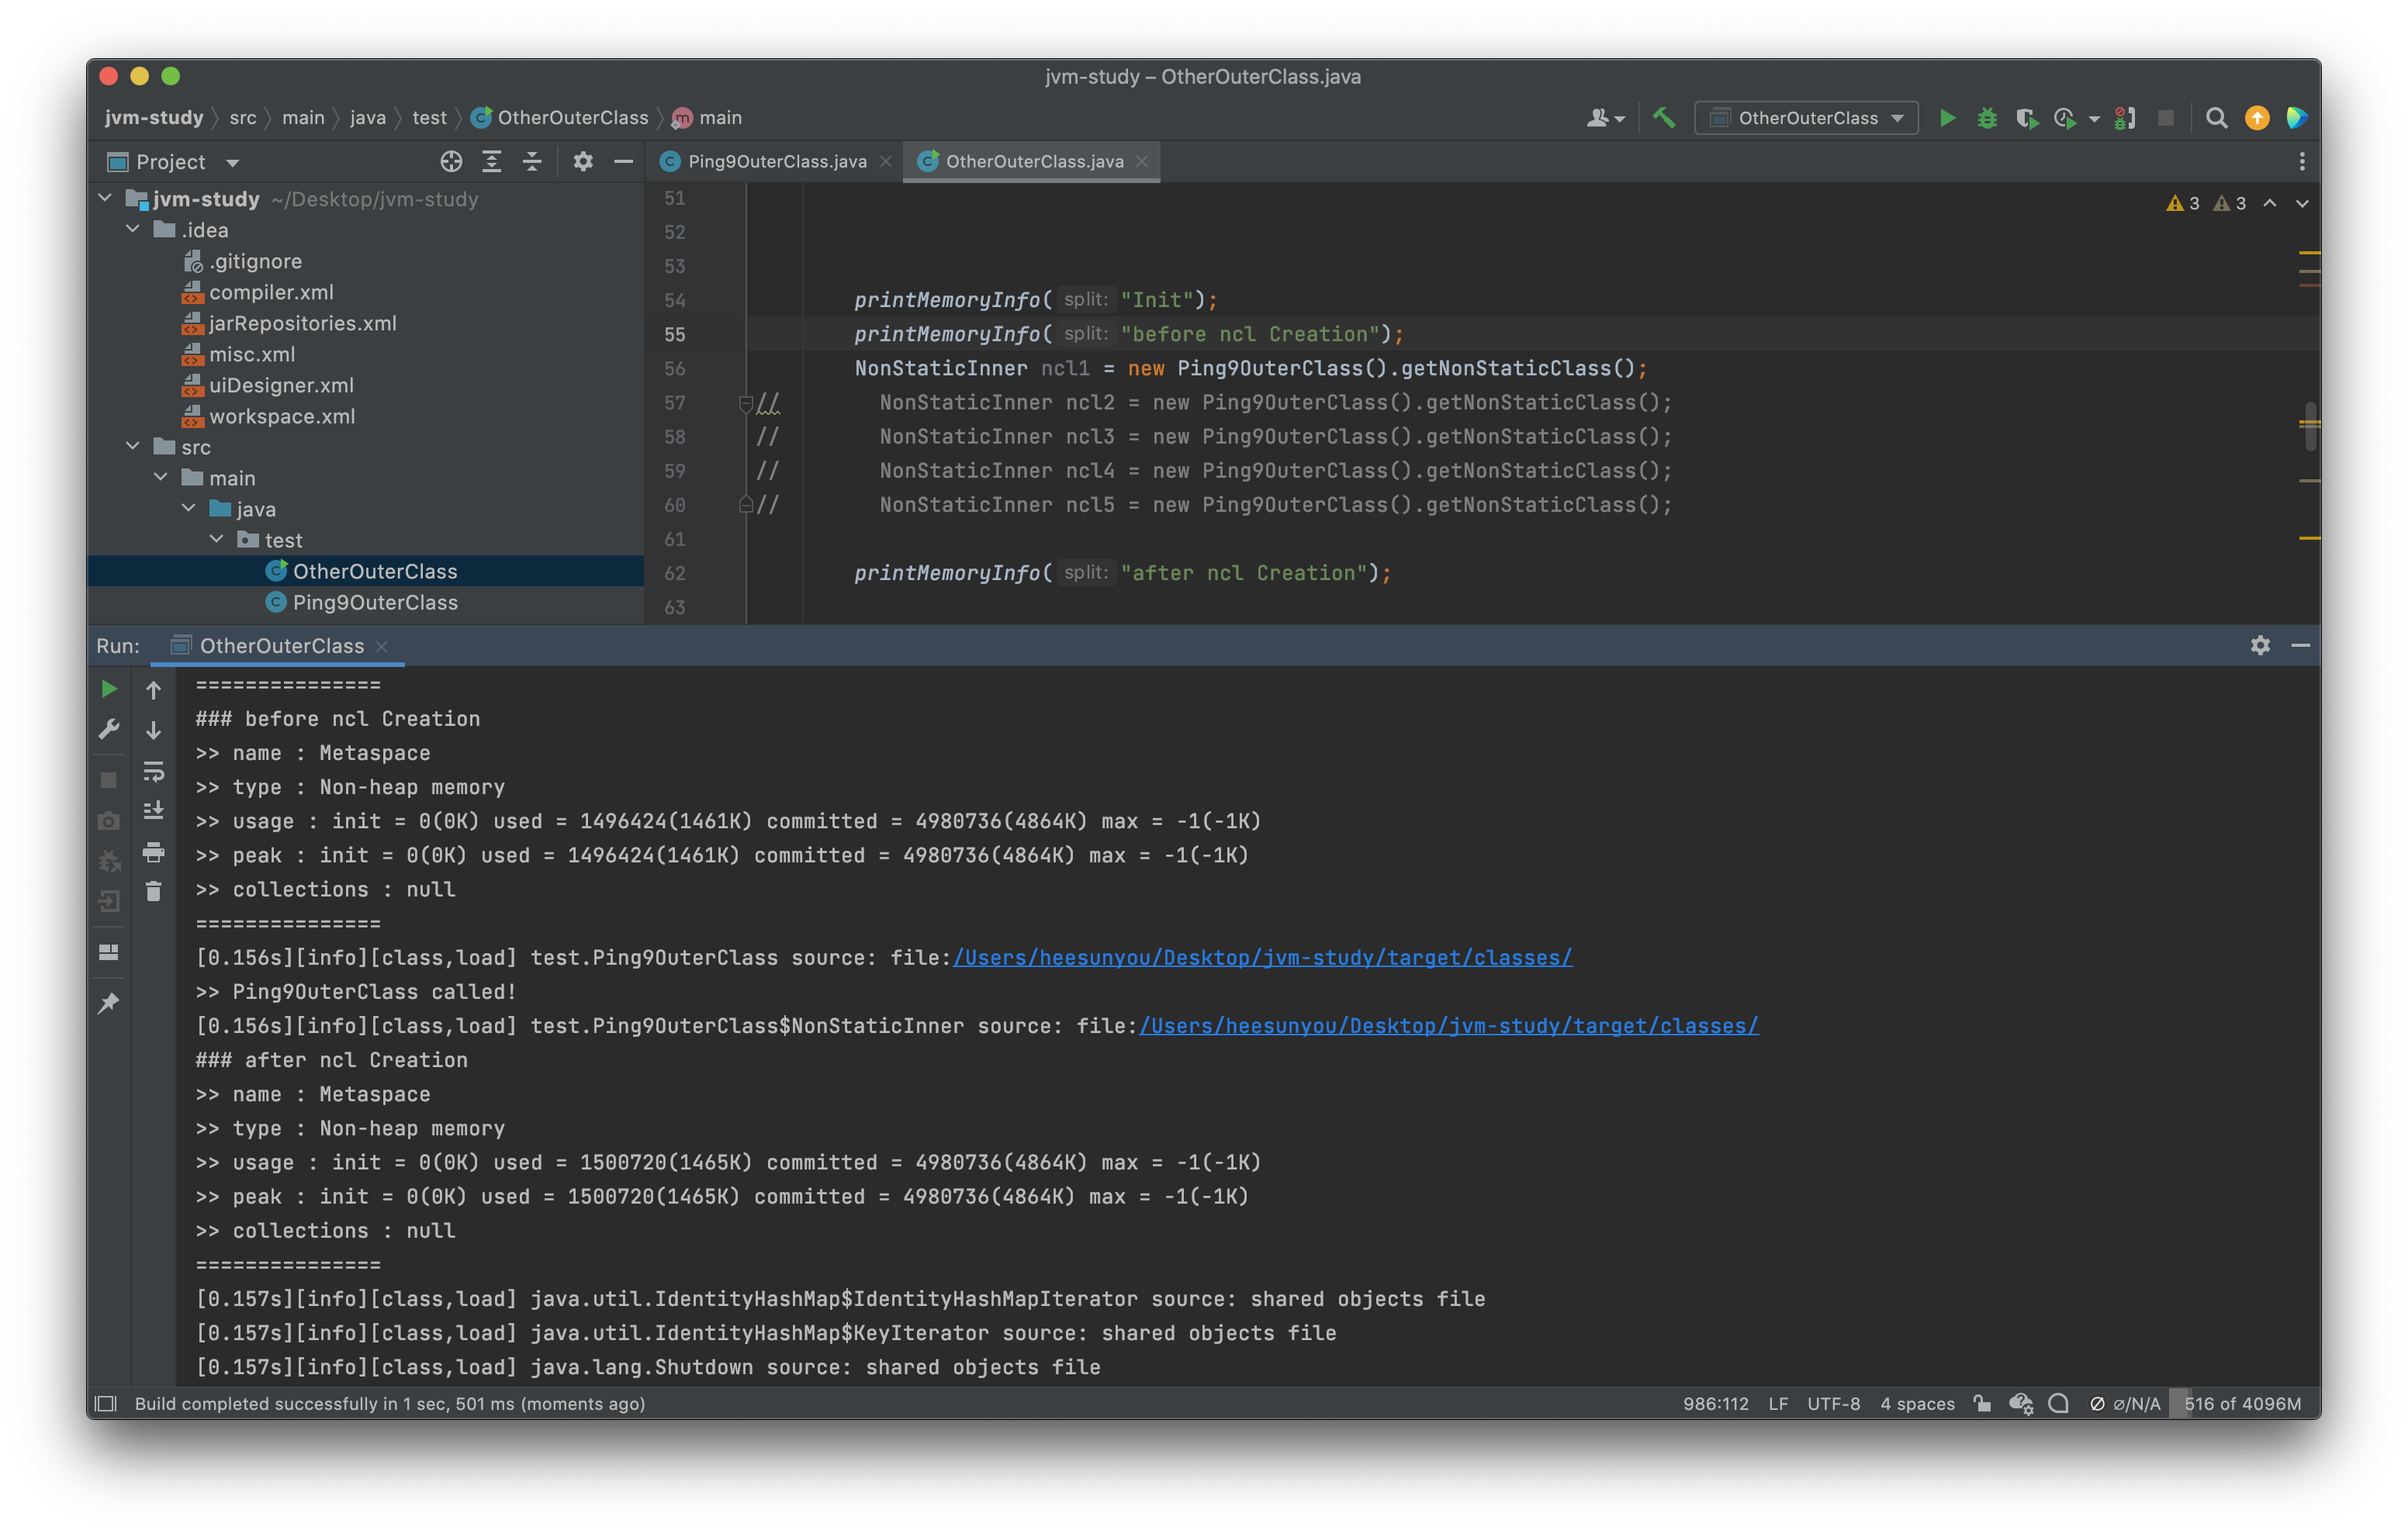Click the print output icon

[x=153, y=852]
